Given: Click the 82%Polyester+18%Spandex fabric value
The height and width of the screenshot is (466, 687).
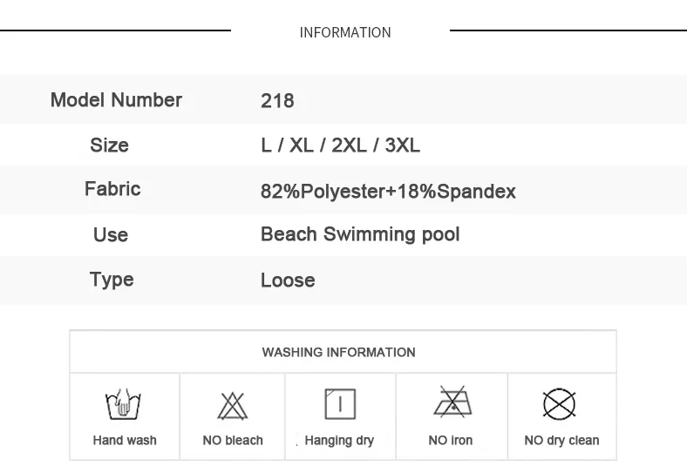Looking at the screenshot, I should 388,192.
